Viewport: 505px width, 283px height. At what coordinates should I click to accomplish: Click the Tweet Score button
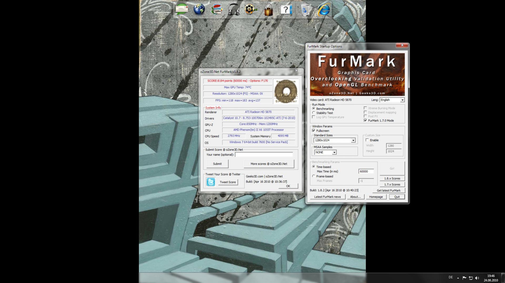[x=228, y=182]
